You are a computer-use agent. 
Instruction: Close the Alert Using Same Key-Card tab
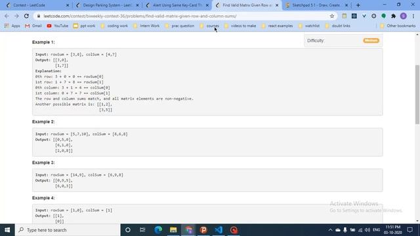(207, 5)
